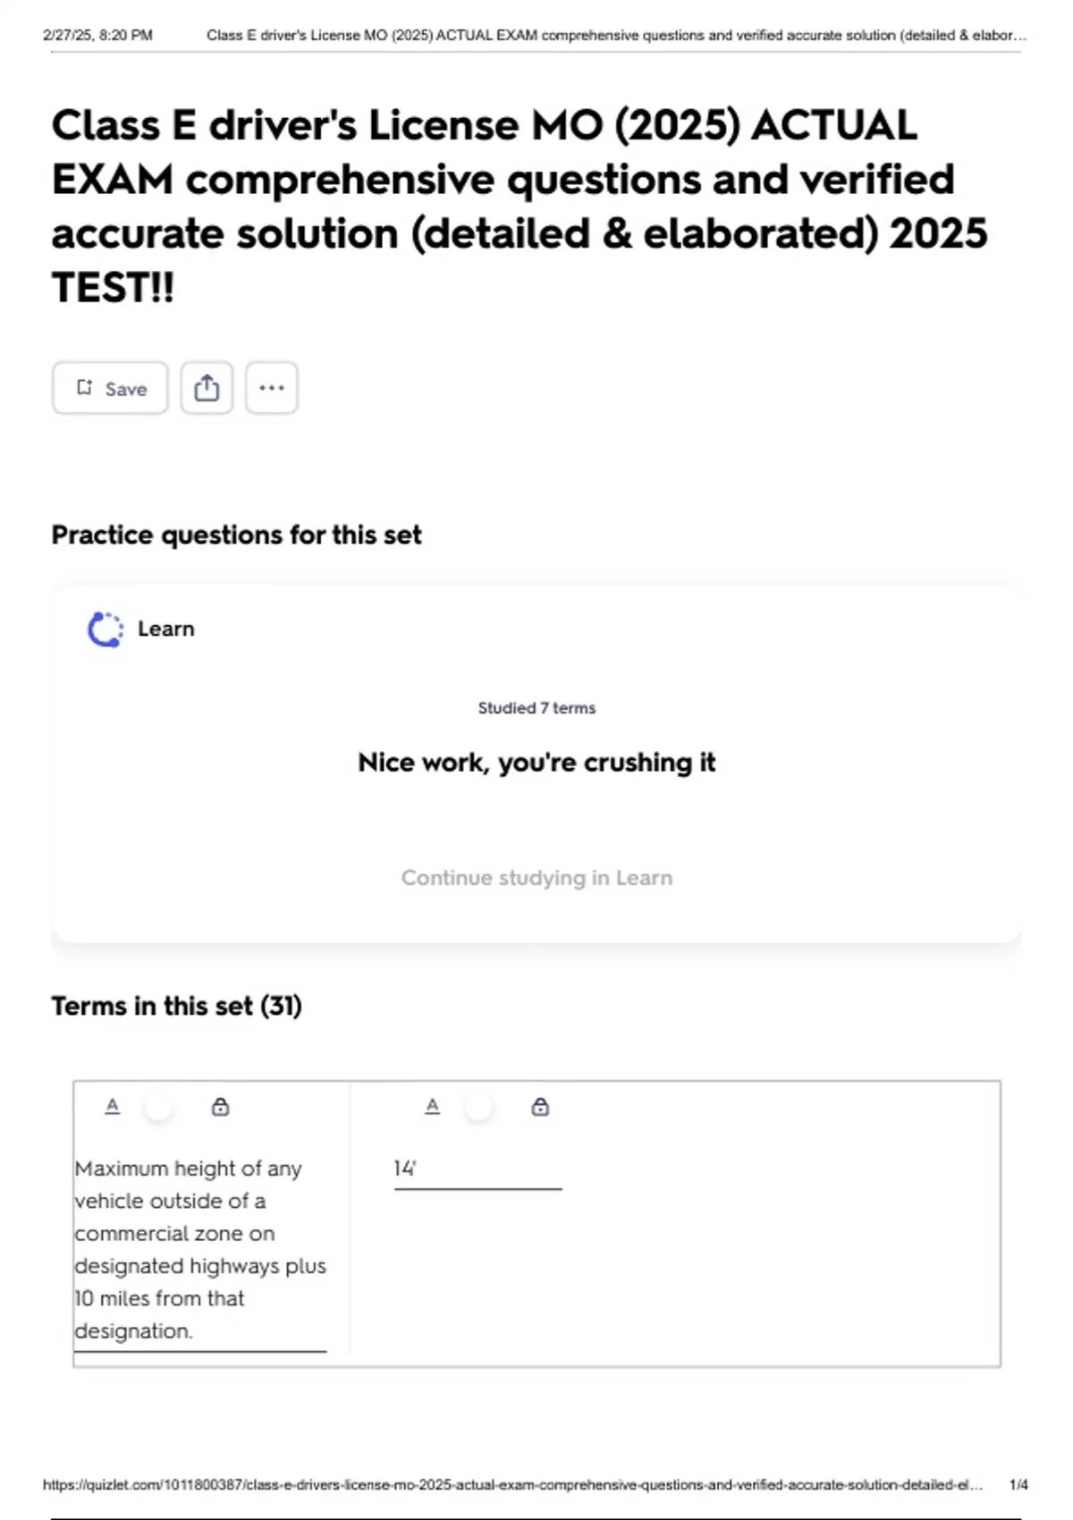Click the 'Terms in this set (31)' heading

(x=176, y=1006)
